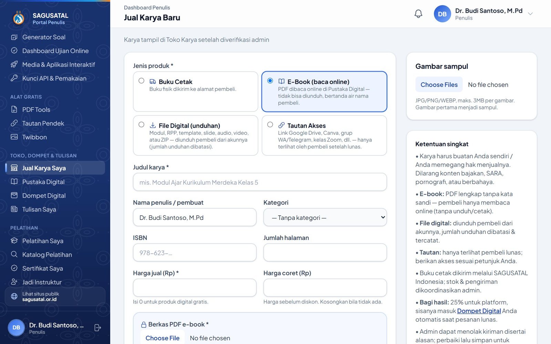The height and width of the screenshot is (344, 551).
Task: Expand the user menu chevron in the header
Action: (x=530, y=14)
